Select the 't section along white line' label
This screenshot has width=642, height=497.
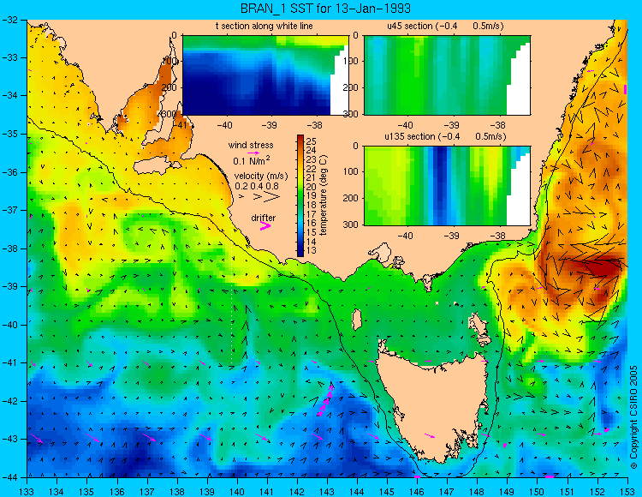pos(265,26)
